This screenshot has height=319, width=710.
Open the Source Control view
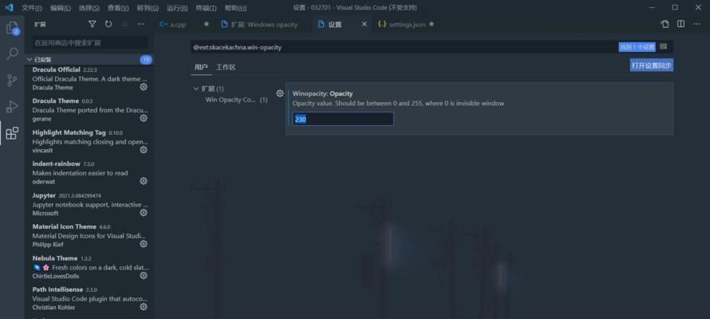click(x=12, y=80)
